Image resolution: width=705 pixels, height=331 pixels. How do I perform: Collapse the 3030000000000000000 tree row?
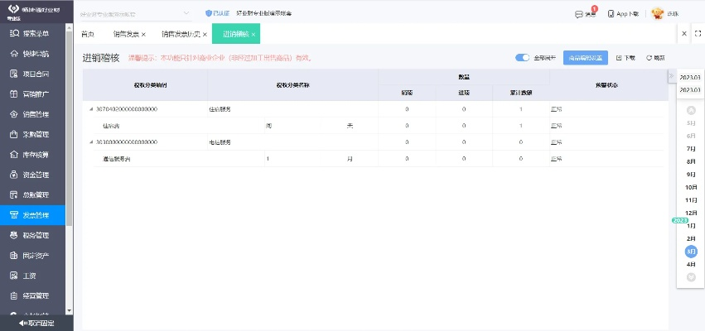pos(91,142)
